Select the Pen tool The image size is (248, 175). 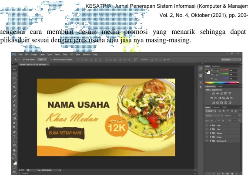coord(14,132)
